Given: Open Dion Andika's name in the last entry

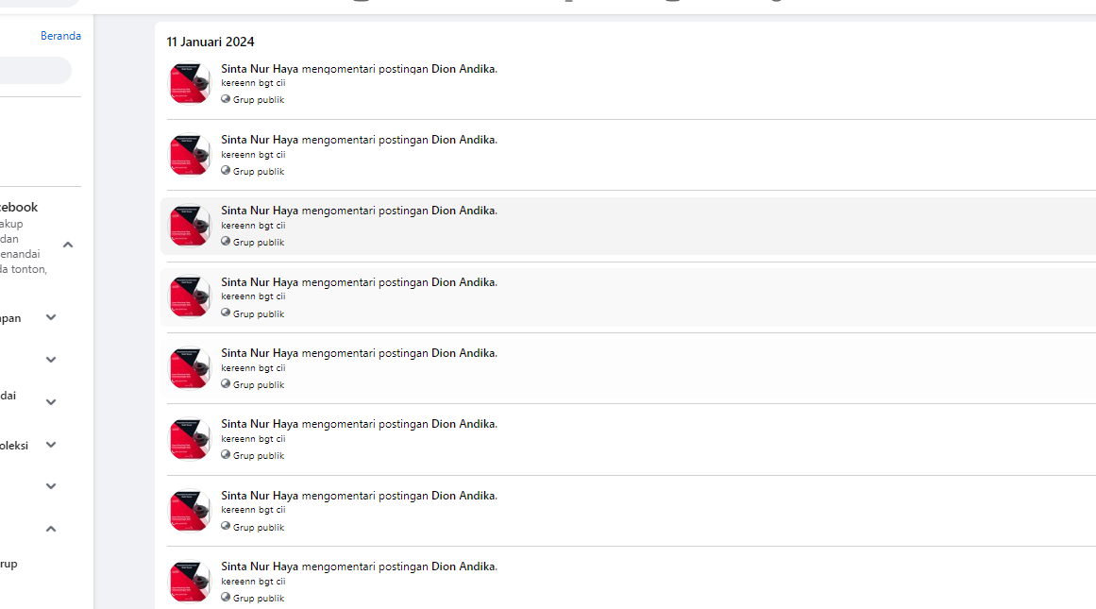Looking at the screenshot, I should 463,567.
